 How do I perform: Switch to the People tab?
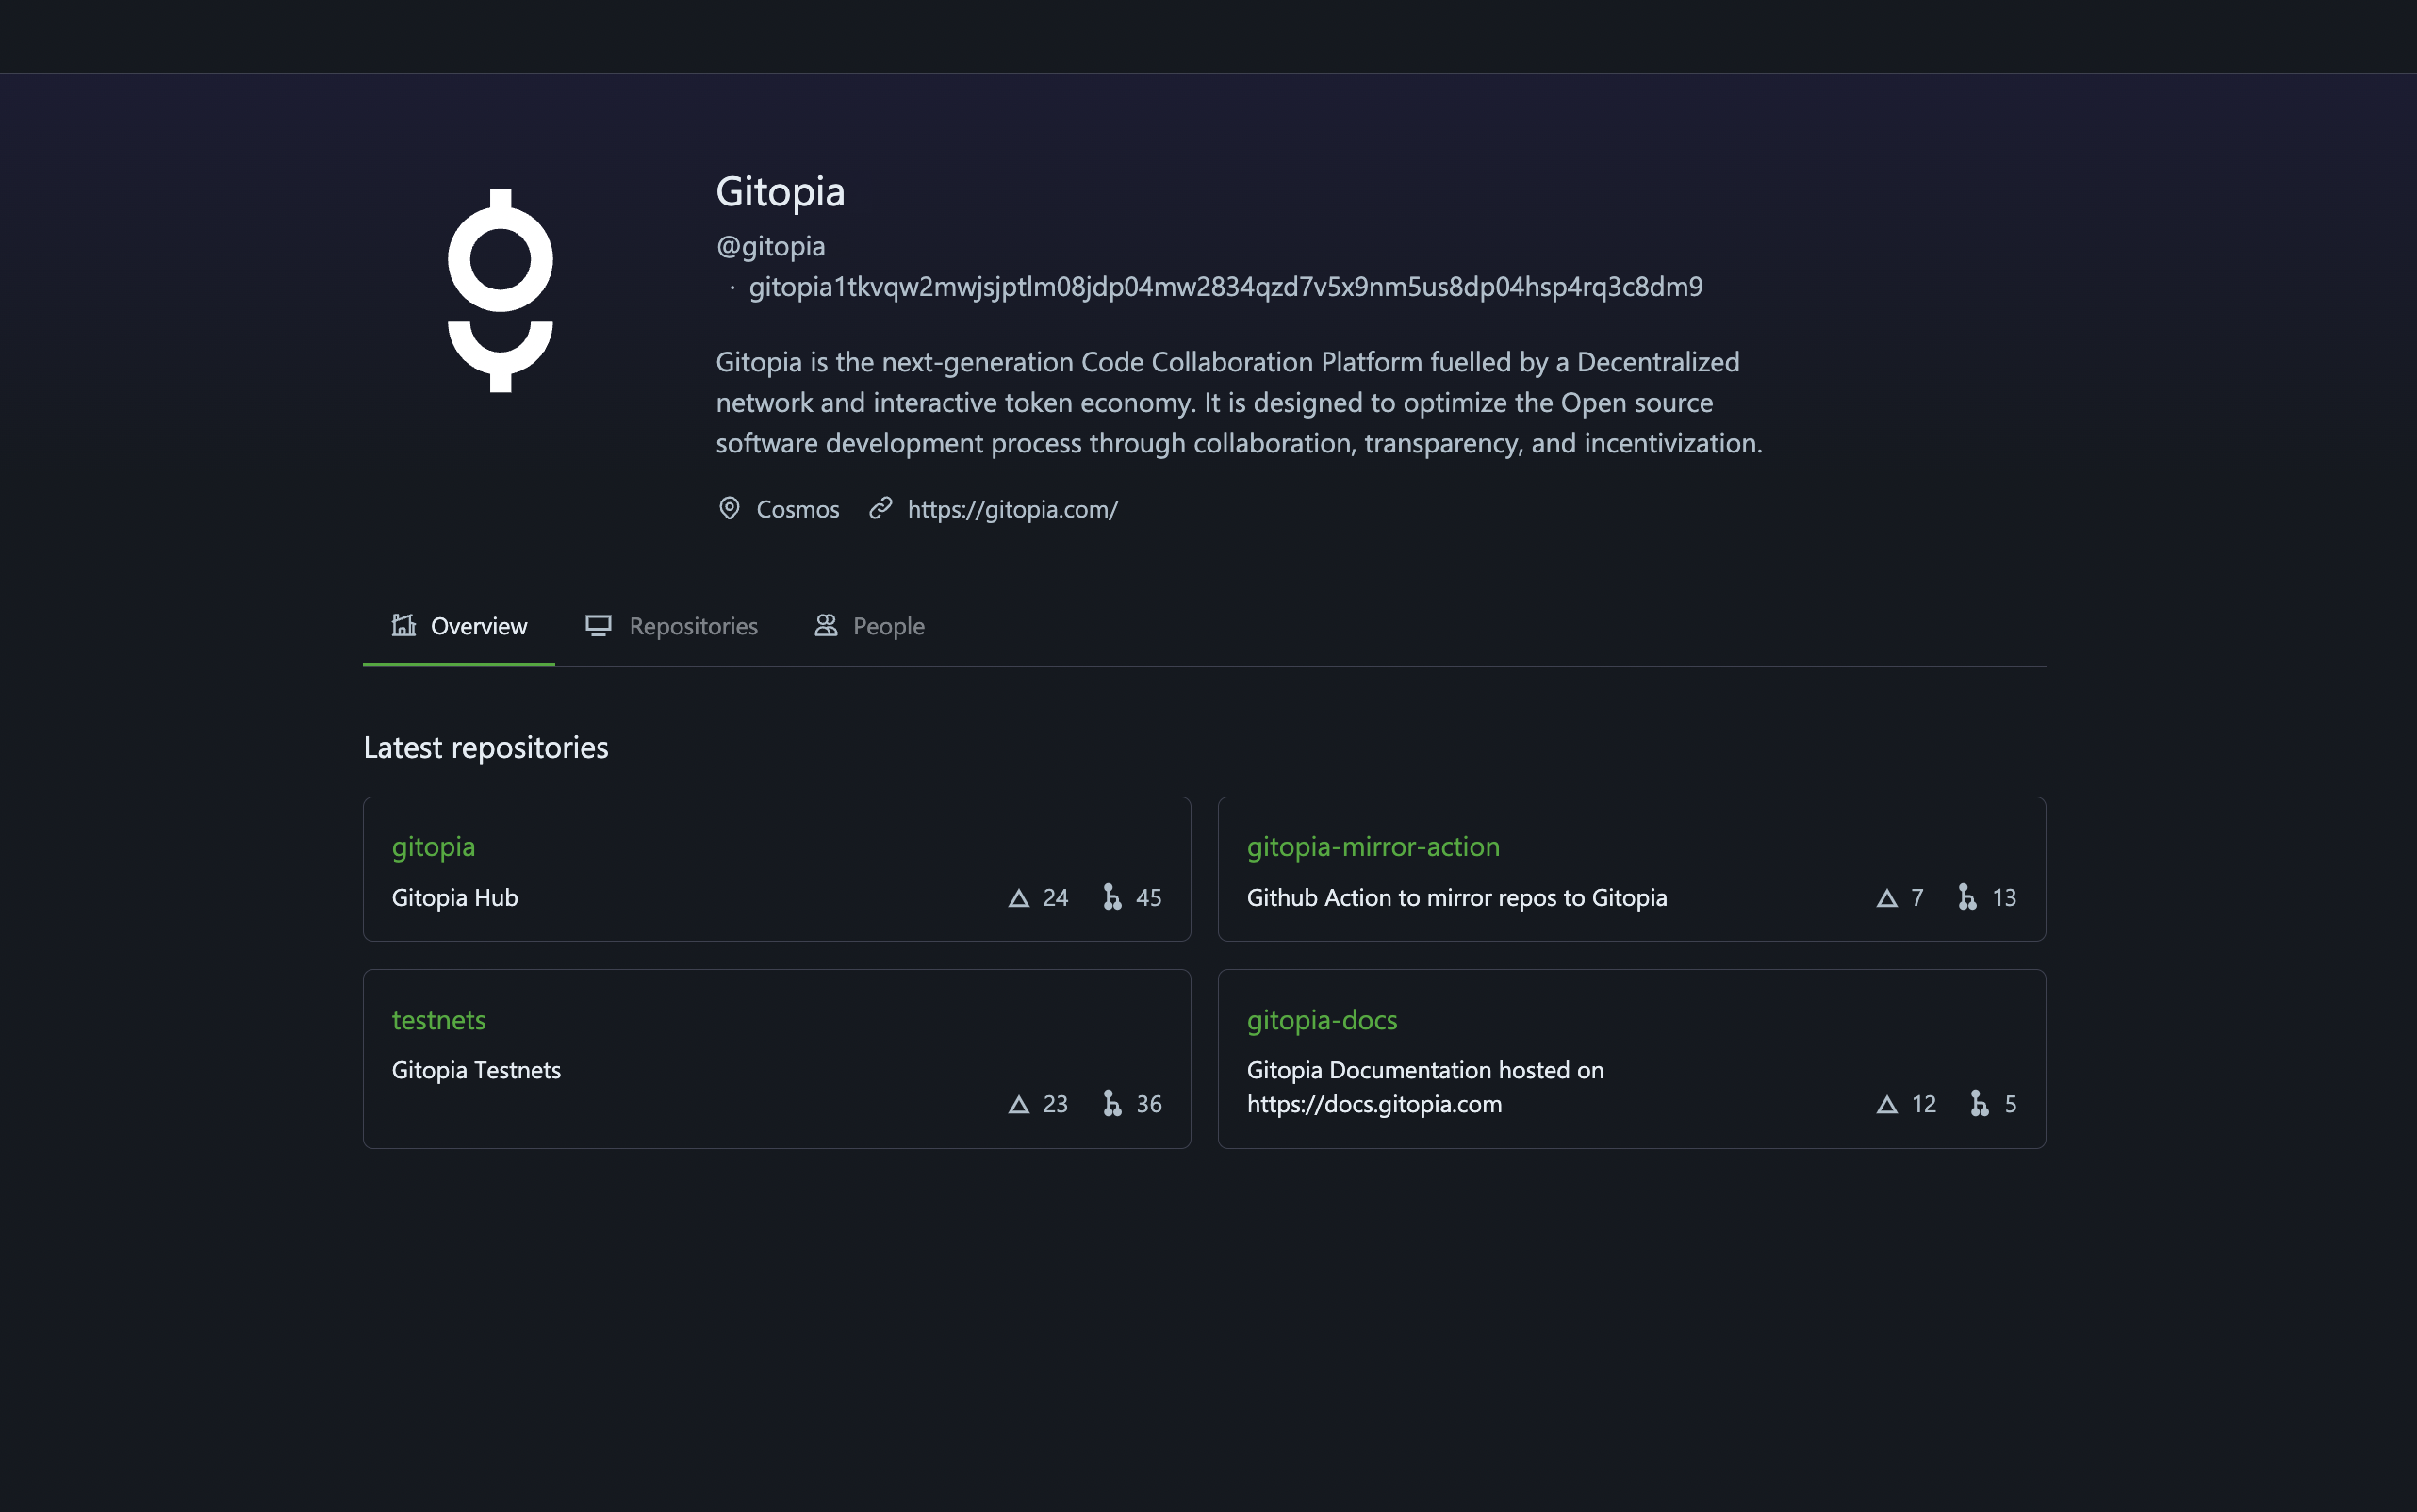coord(869,626)
